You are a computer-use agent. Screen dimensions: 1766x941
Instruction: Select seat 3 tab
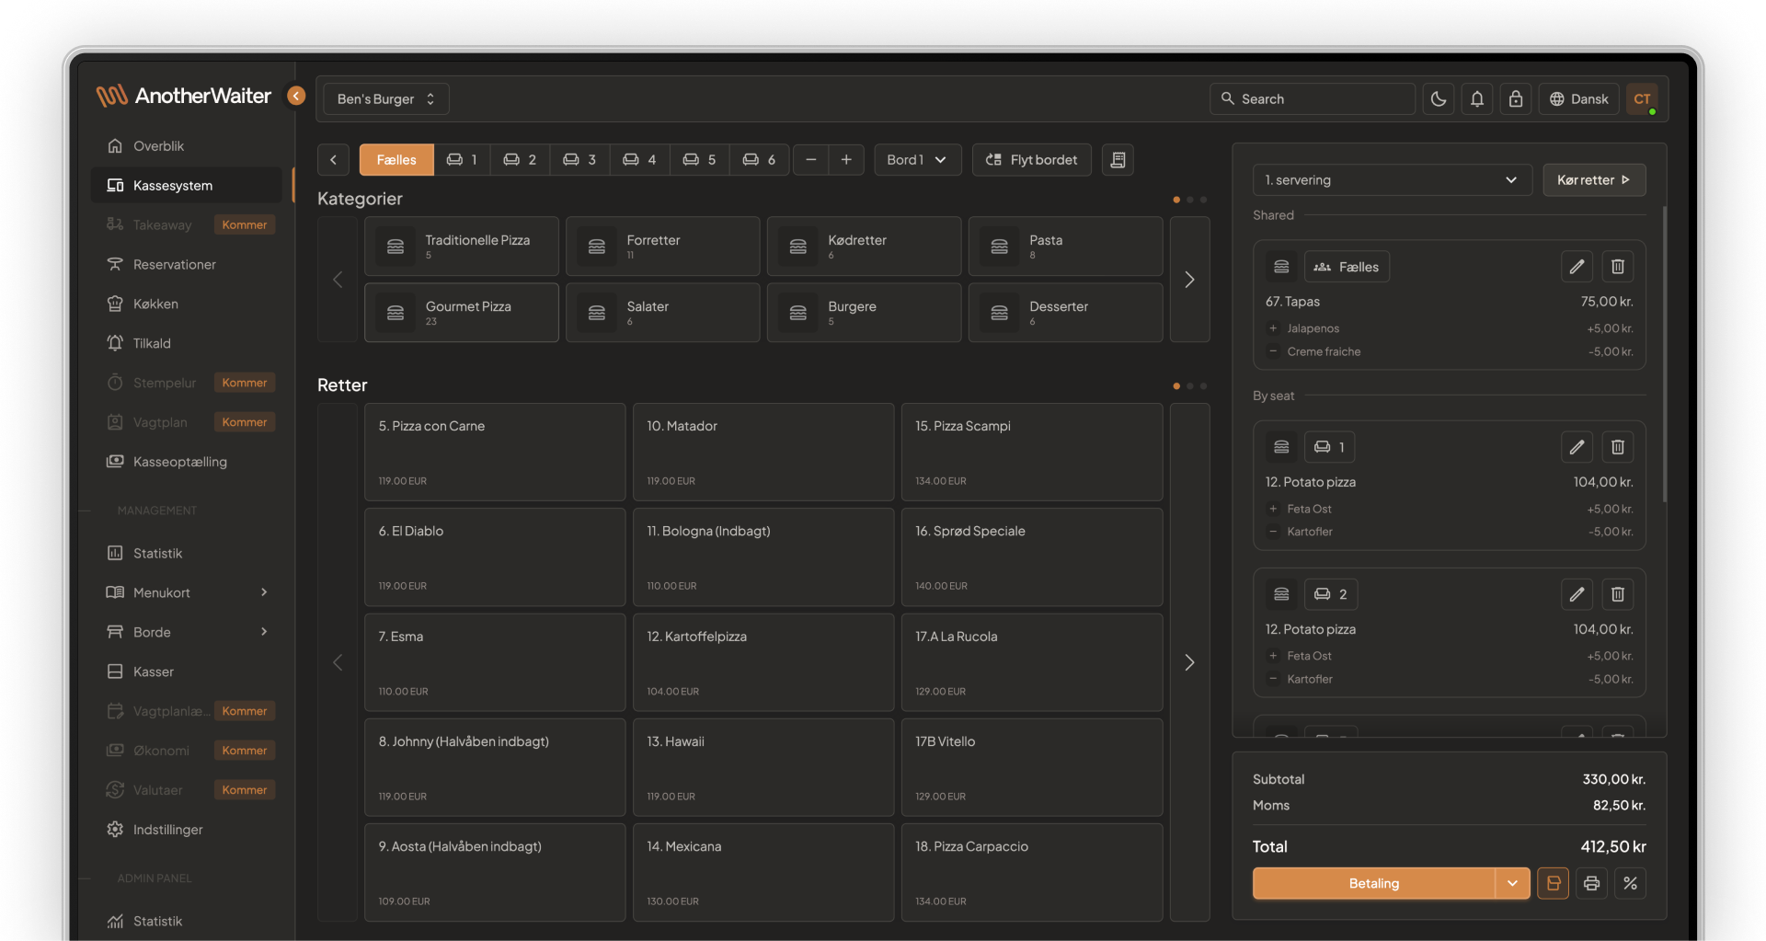tap(579, 160)
